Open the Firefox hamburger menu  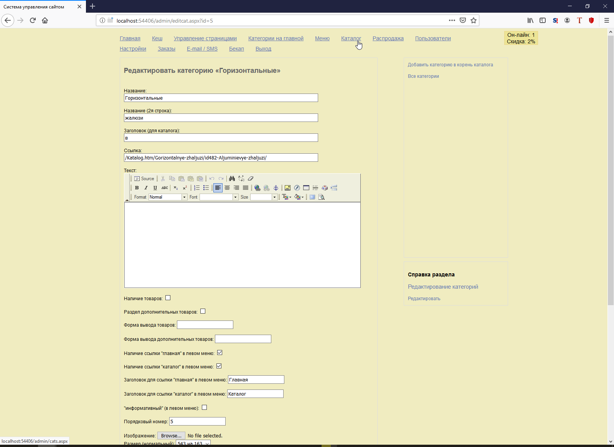tap(607, 20)
